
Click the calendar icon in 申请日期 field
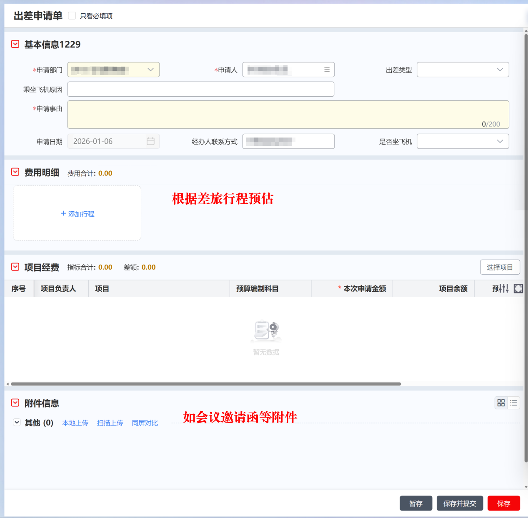[150, 141]
